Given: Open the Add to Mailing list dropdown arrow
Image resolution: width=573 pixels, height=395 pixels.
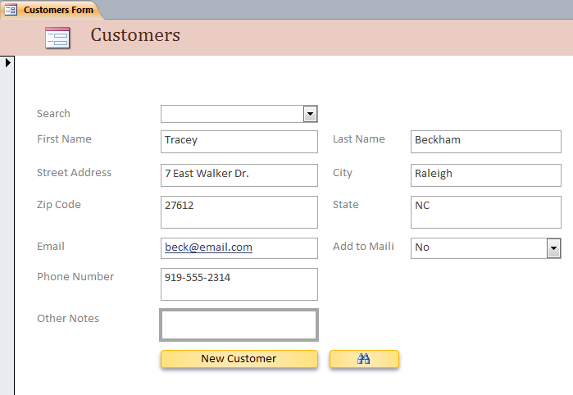Looking at the screenshot, I should pyautogui.click(x=553, y=247).
